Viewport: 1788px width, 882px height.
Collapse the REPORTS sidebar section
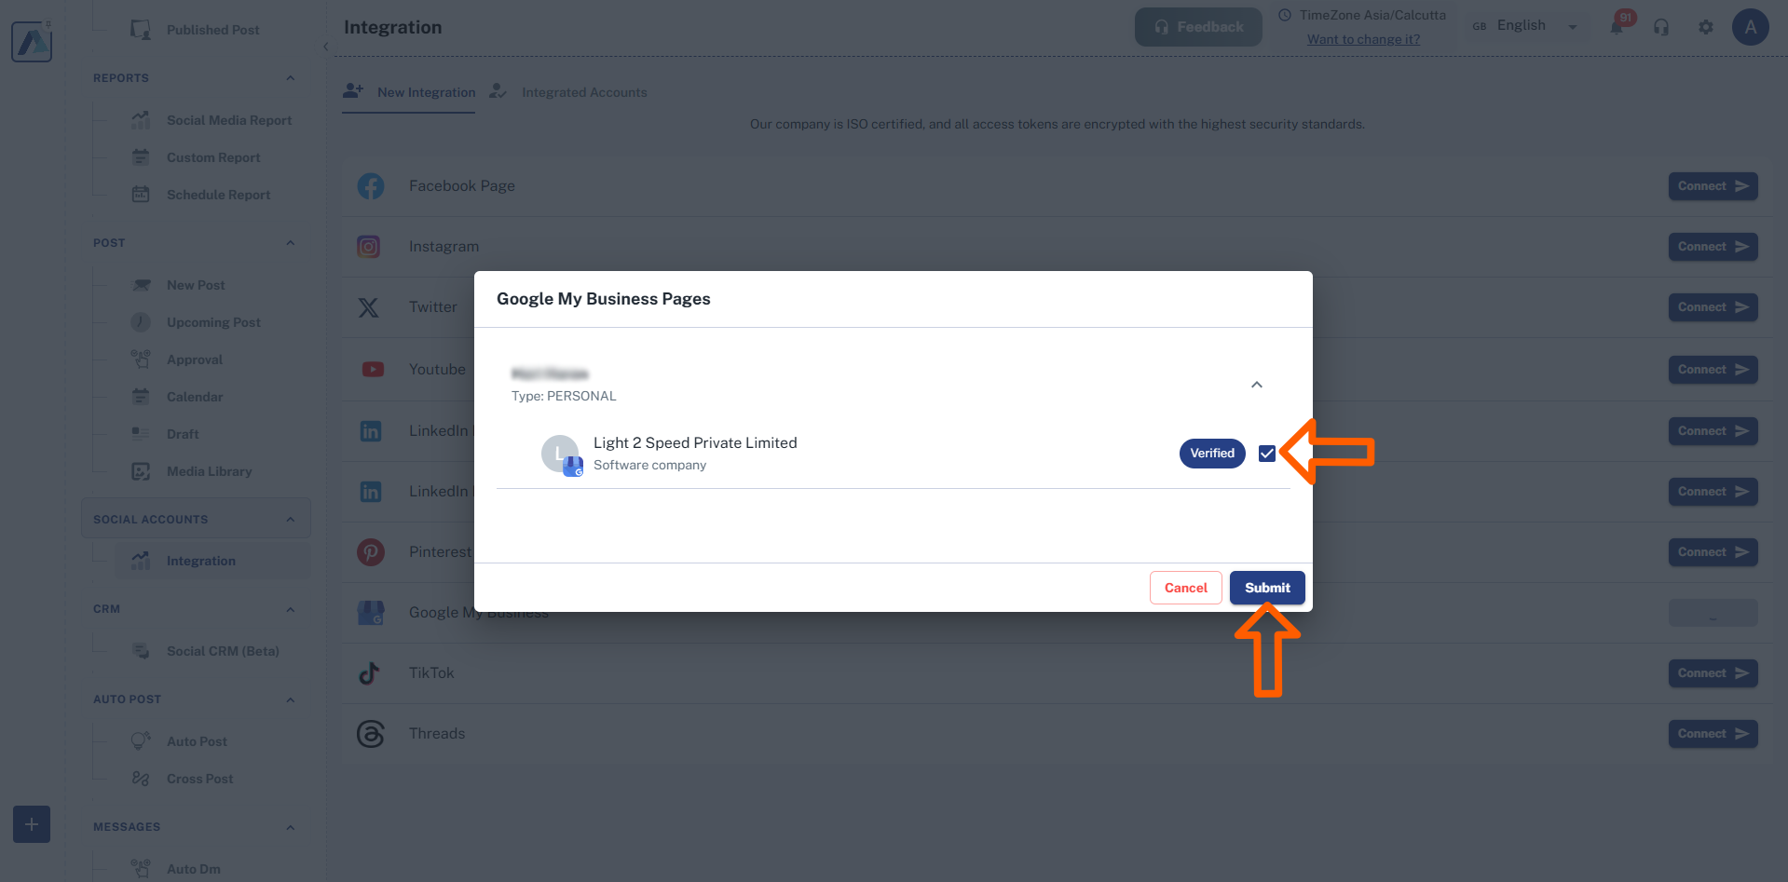coord(290,77)
